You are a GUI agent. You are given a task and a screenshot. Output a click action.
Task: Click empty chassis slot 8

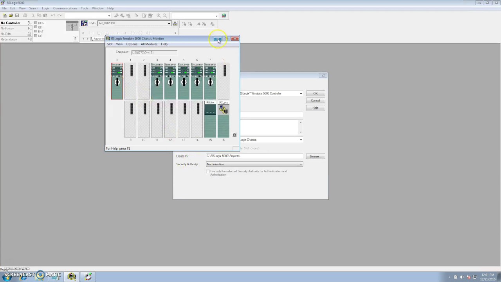click(223, 81)
